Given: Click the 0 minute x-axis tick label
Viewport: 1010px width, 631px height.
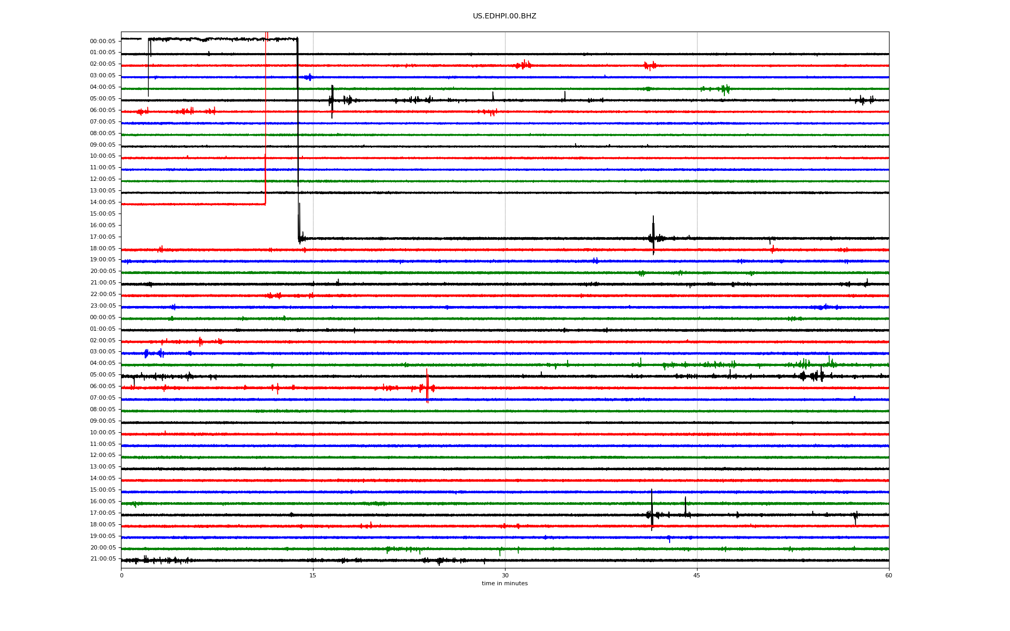Looking at the screenshot, I should point(122,575).
